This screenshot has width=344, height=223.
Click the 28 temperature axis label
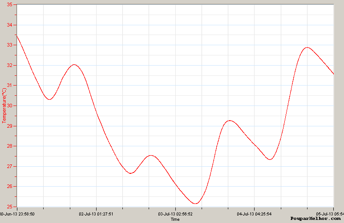[x=10, y=146]
